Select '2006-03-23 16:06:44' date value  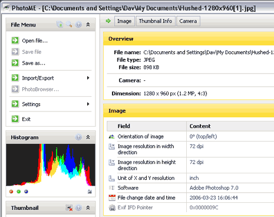pos(214,198)
